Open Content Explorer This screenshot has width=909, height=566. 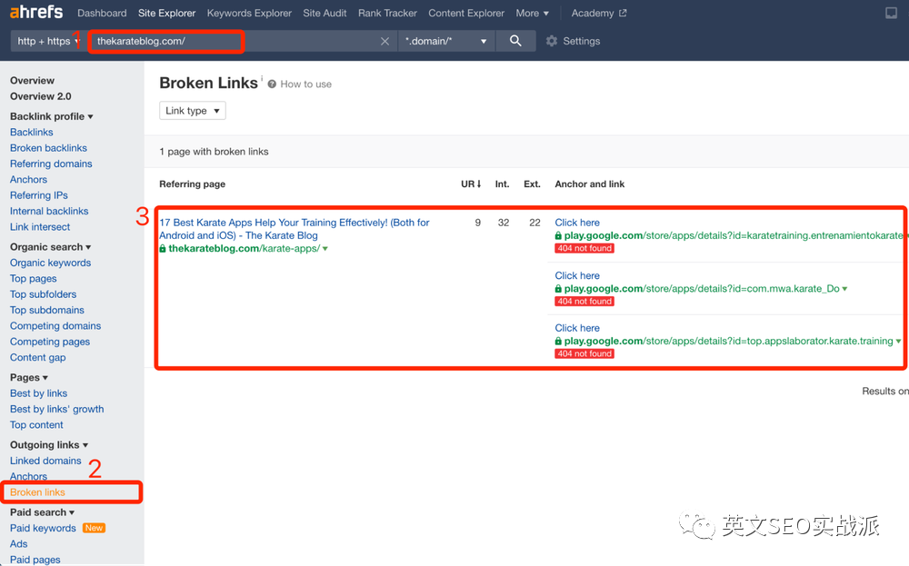466,13
